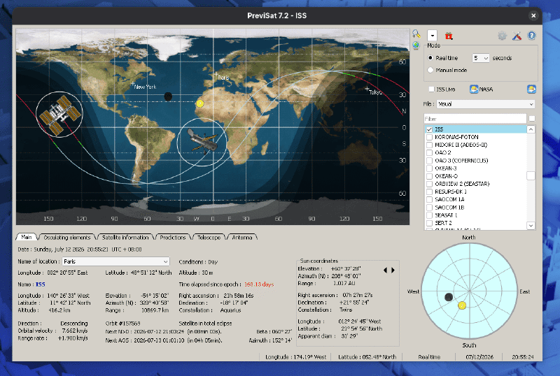Click the red time elapsed since epoch value
This screenshot has width=560, height=376.
(x=259, y=284)
